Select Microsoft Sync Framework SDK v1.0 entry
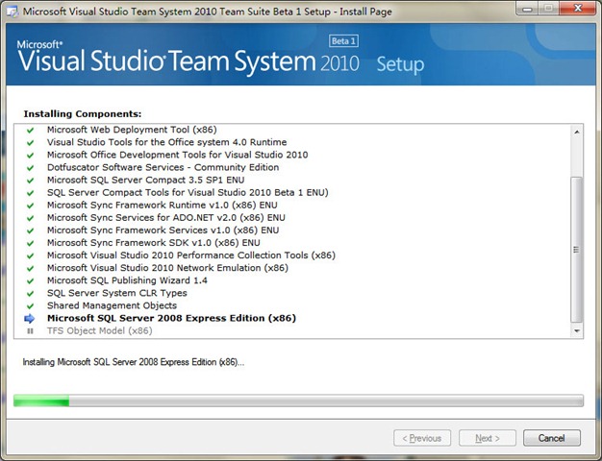Screen dimensions: 602x461 (154, 243)
